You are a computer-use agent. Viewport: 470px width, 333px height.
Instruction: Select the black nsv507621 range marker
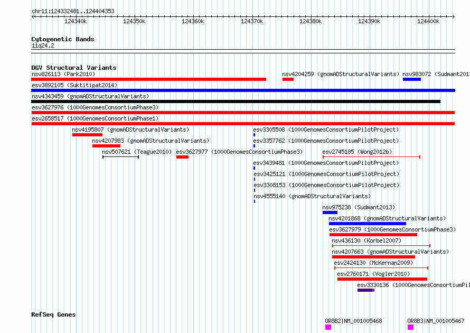click(120, 157)
